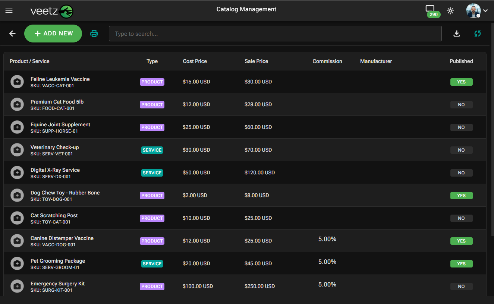
Task: Click the PRODUCT type badge for Equine Joint Supplement
Action: coord(152,127)
